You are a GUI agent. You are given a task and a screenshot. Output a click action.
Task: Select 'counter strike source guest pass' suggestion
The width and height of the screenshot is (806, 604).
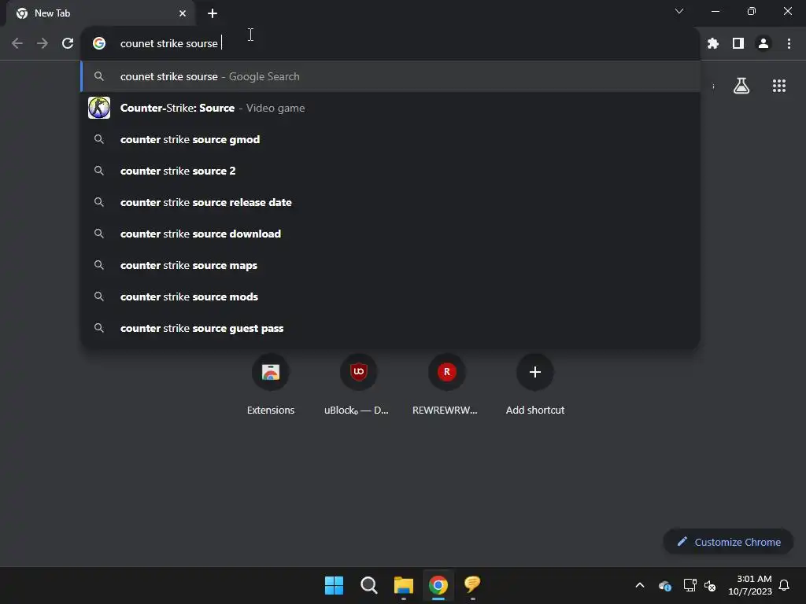[x=390, y=328]
